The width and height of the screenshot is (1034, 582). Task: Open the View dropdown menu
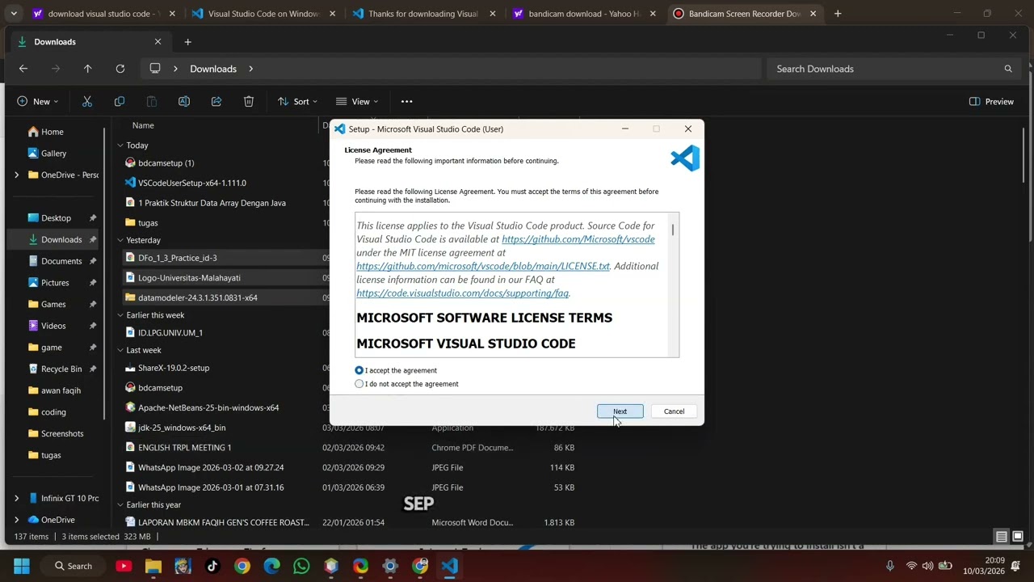pos(357,102)
